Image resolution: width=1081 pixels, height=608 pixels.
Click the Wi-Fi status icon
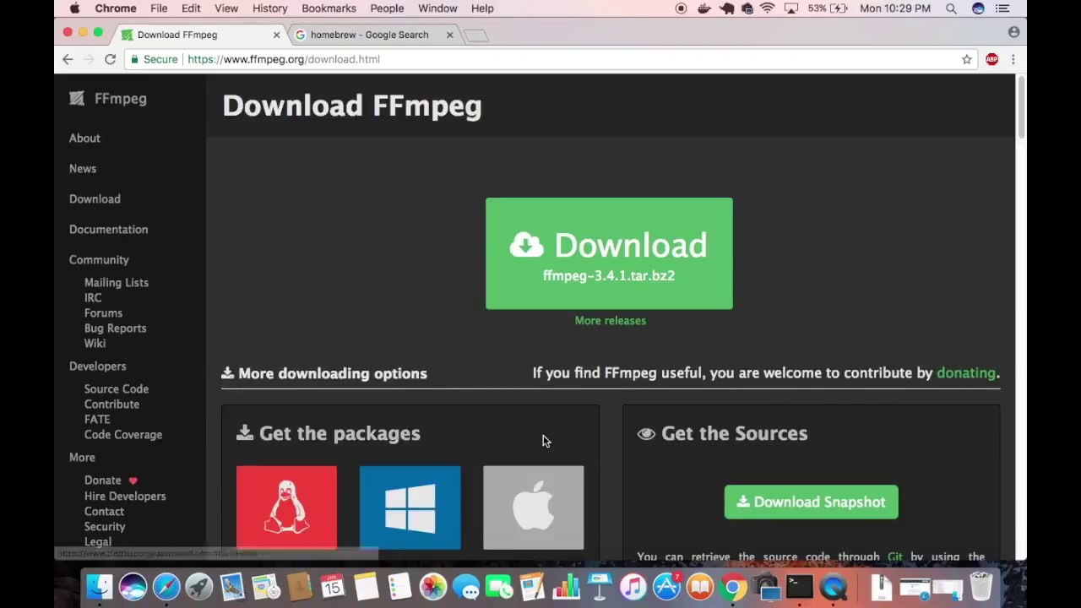pyautogui.click(x=767, y=8)
